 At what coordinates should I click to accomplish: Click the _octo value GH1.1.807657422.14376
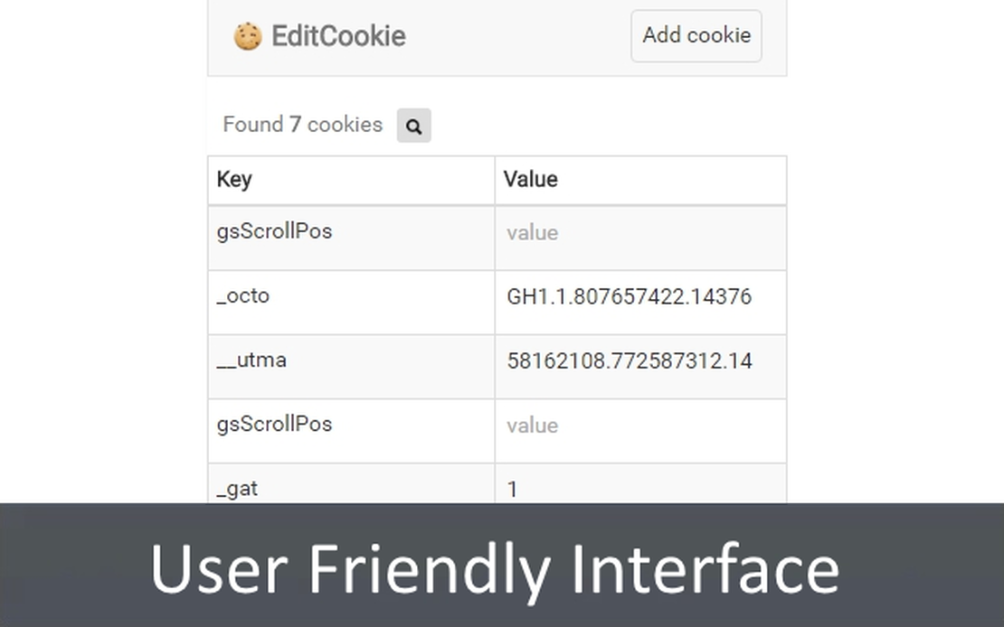627,296
